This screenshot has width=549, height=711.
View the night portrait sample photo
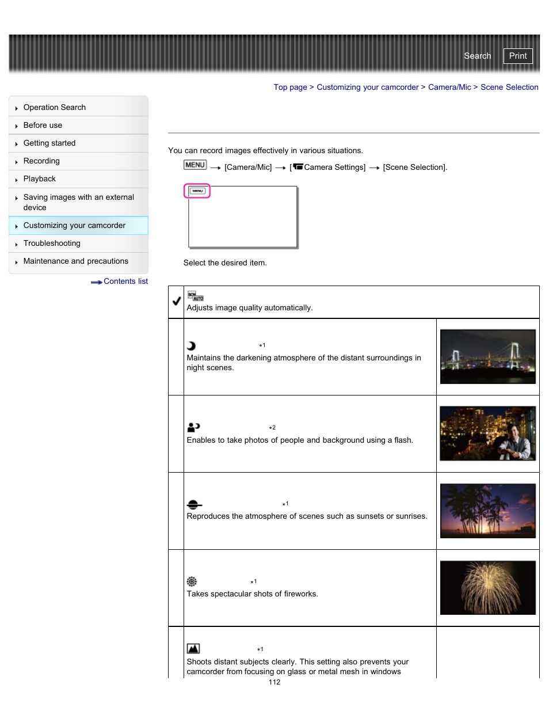(x=488, y=434)
